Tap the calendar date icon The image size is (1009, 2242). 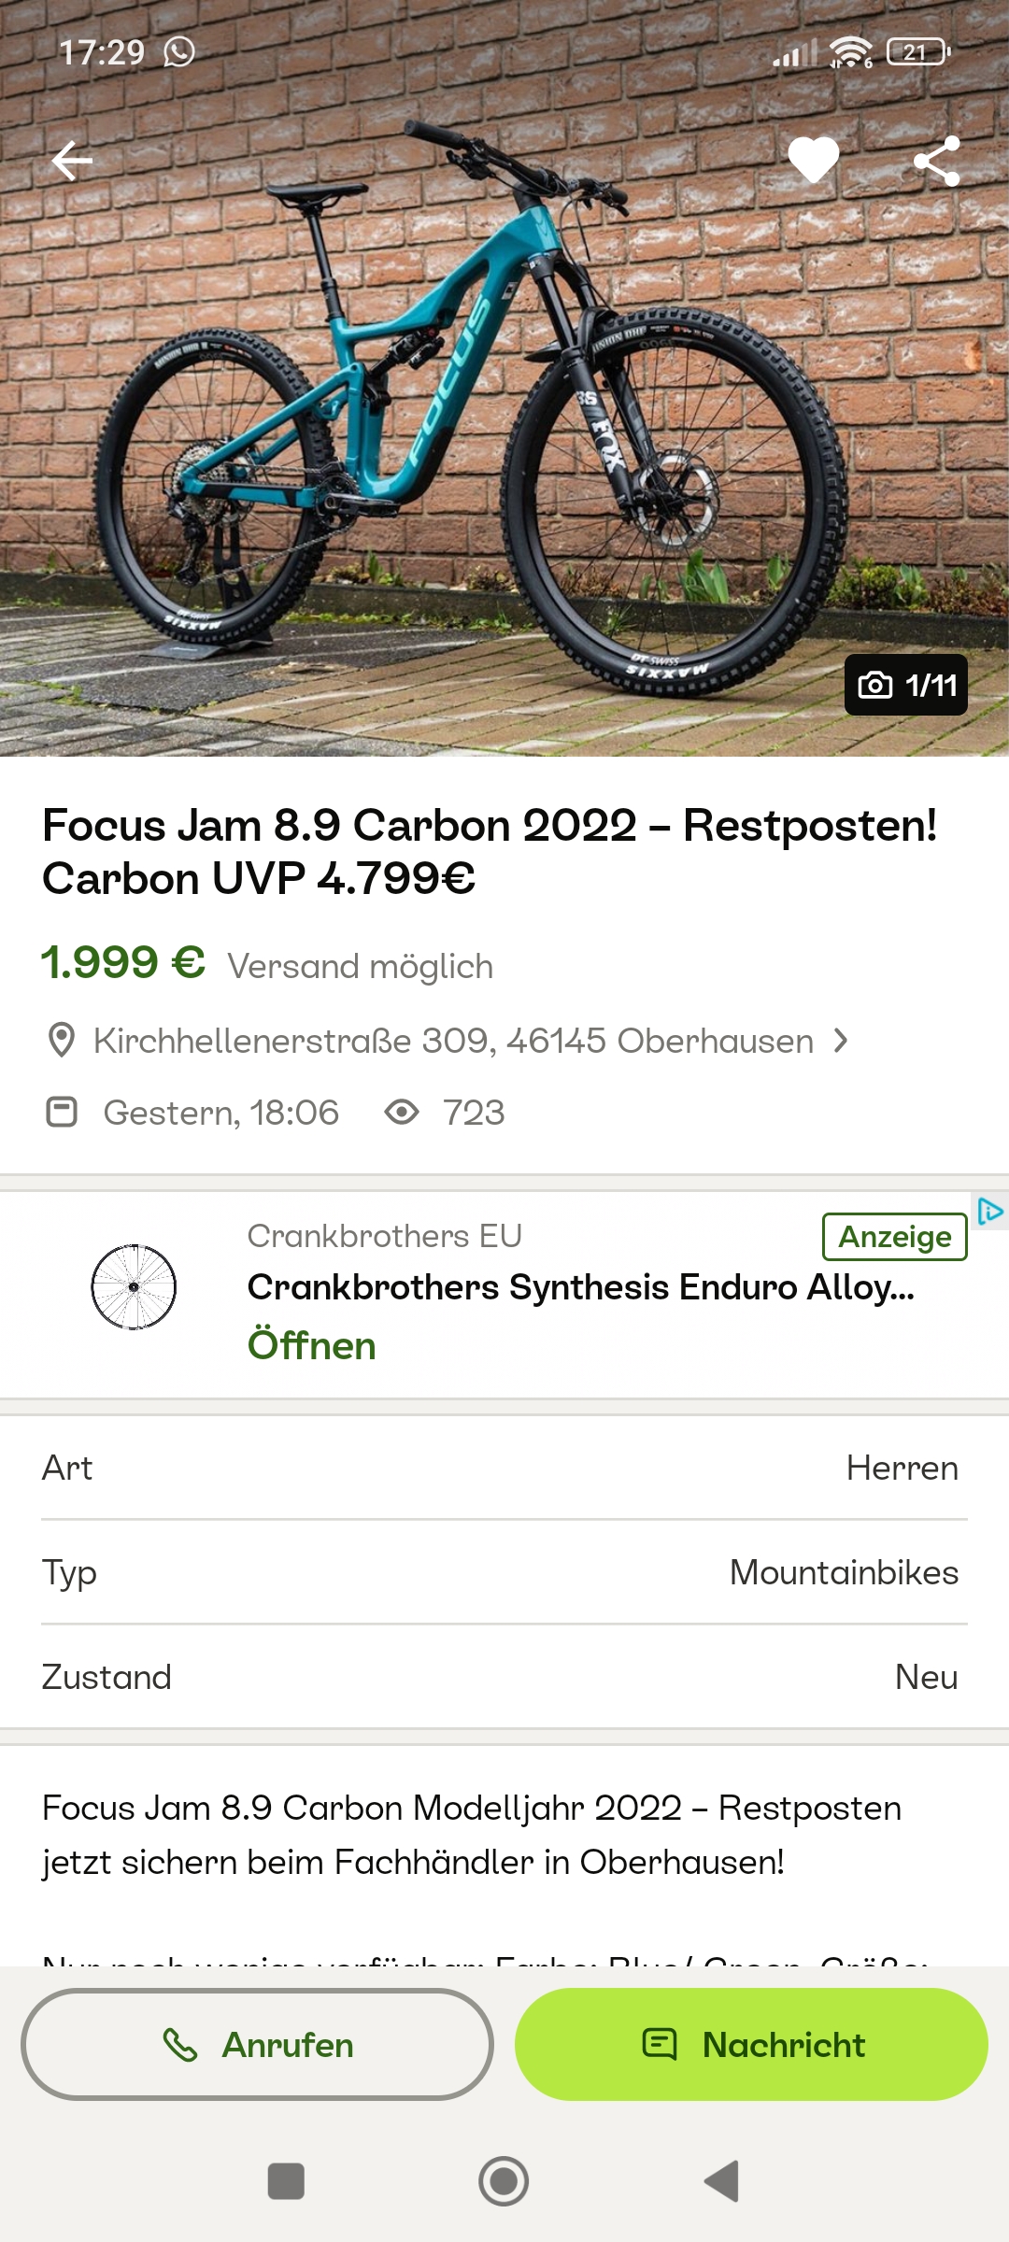coord(62,1113)
